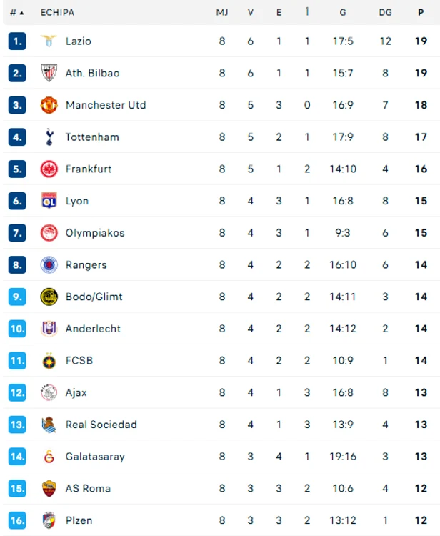Click the Rangers club crest
Screen dimensions: 440x536
pos(49,264)
